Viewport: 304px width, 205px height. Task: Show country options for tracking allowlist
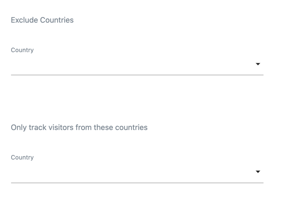(137, 172)
